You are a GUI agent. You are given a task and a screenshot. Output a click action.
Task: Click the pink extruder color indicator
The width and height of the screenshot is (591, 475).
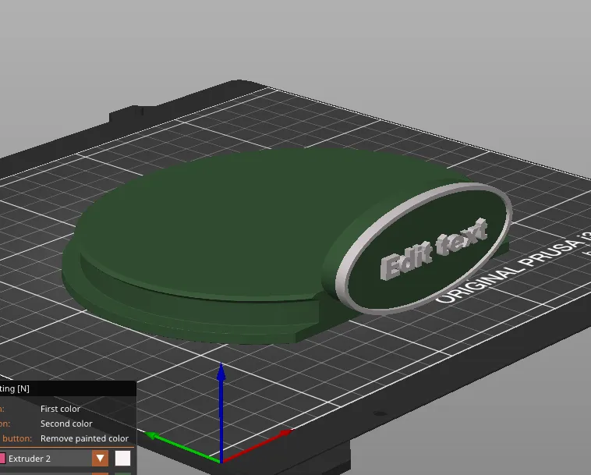pos(2,459)
